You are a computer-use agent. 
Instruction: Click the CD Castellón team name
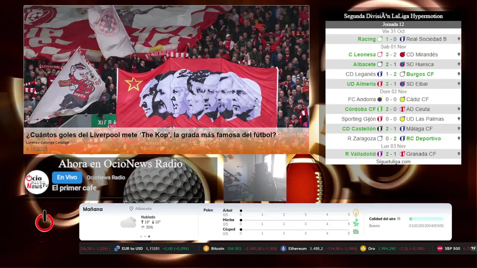[359, 129]
